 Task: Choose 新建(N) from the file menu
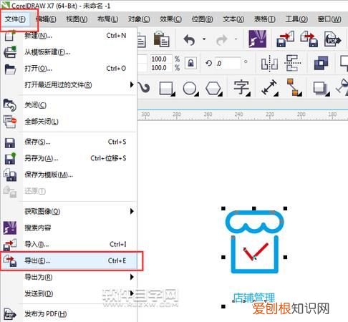pos(69,36)
